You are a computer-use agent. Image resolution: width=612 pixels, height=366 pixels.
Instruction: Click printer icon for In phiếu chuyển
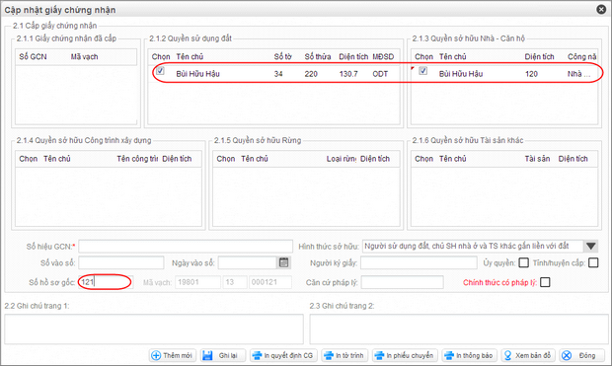[x=379, y=355]
